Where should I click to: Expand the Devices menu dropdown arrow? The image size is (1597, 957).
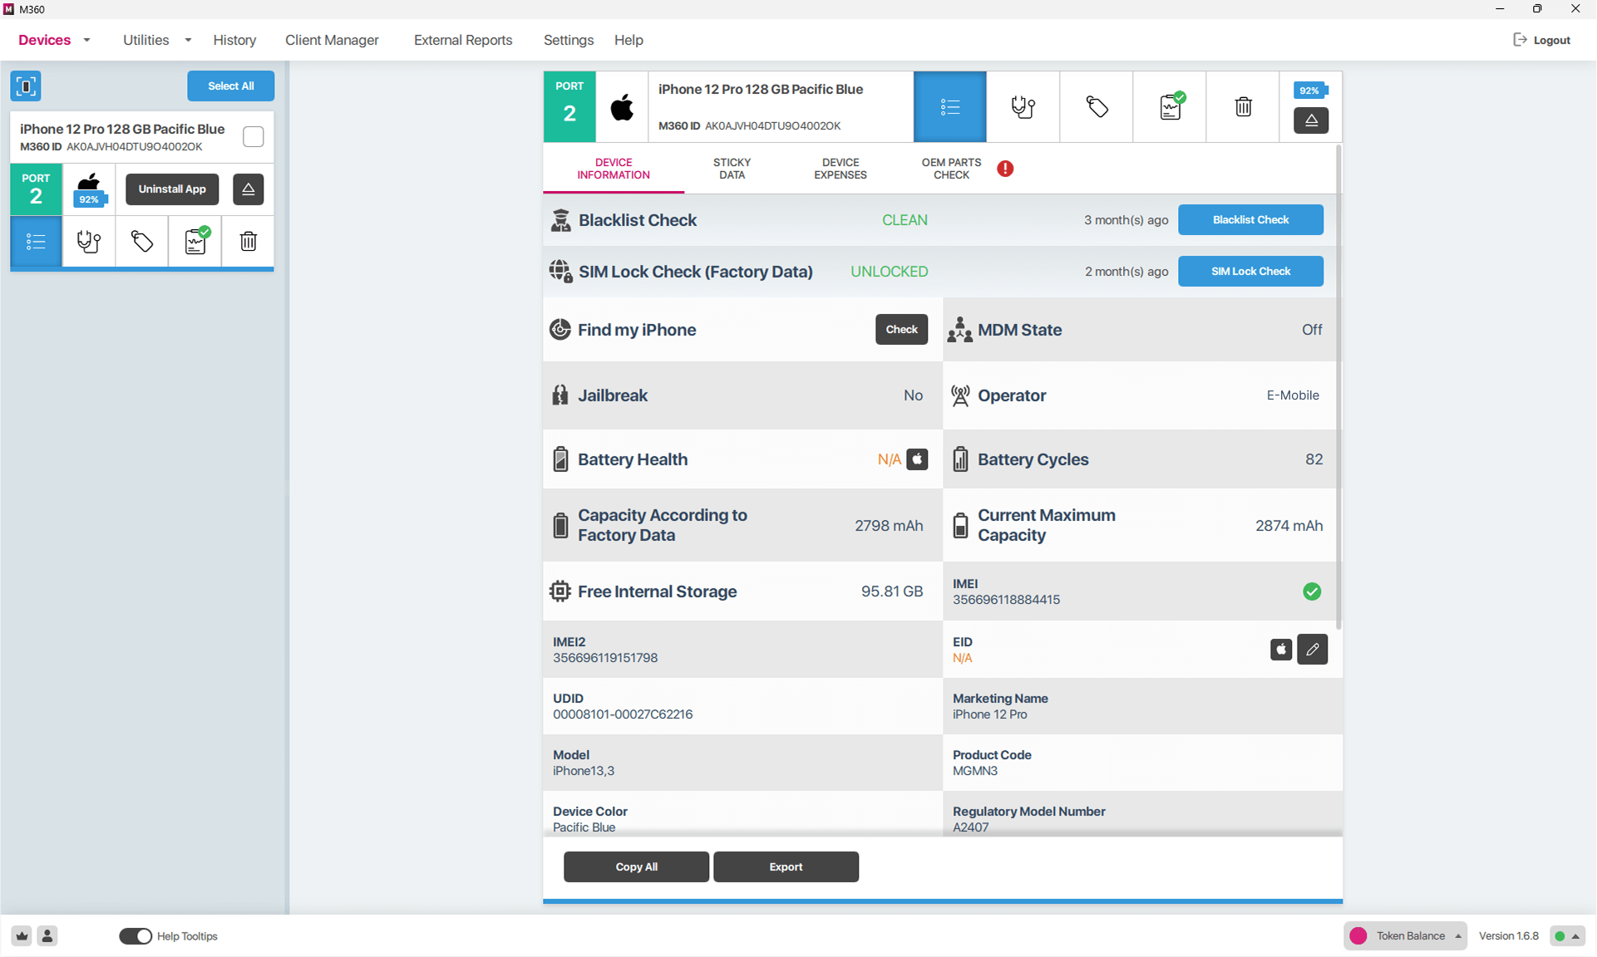[86, 40]
